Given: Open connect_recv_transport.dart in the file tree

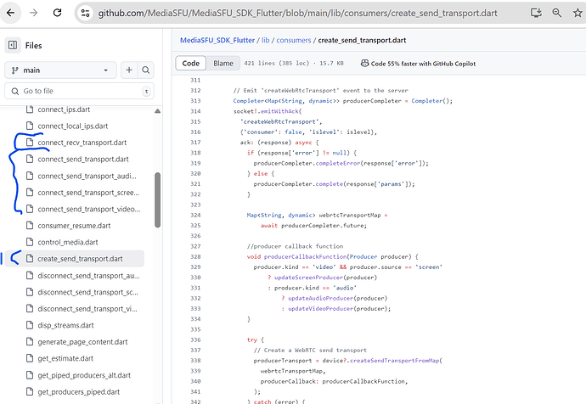Looking at the screenshot, I should (x=82, y=143).
